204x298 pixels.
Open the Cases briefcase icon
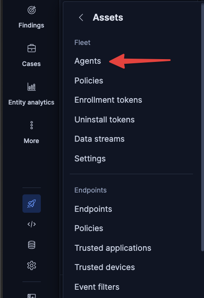pos(31,48)
